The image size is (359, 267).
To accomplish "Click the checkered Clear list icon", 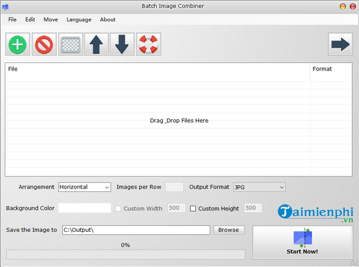I will tap(71, 44).
